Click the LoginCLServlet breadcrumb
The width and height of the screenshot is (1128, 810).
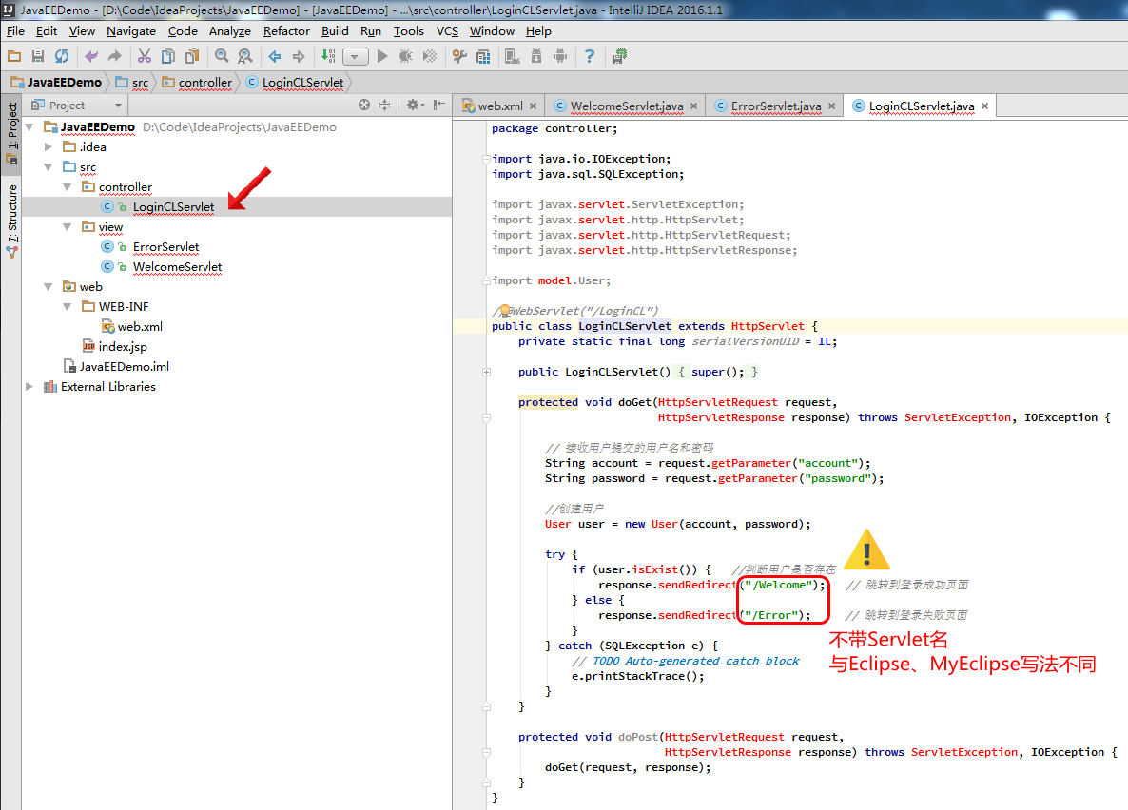pos(295,82)
